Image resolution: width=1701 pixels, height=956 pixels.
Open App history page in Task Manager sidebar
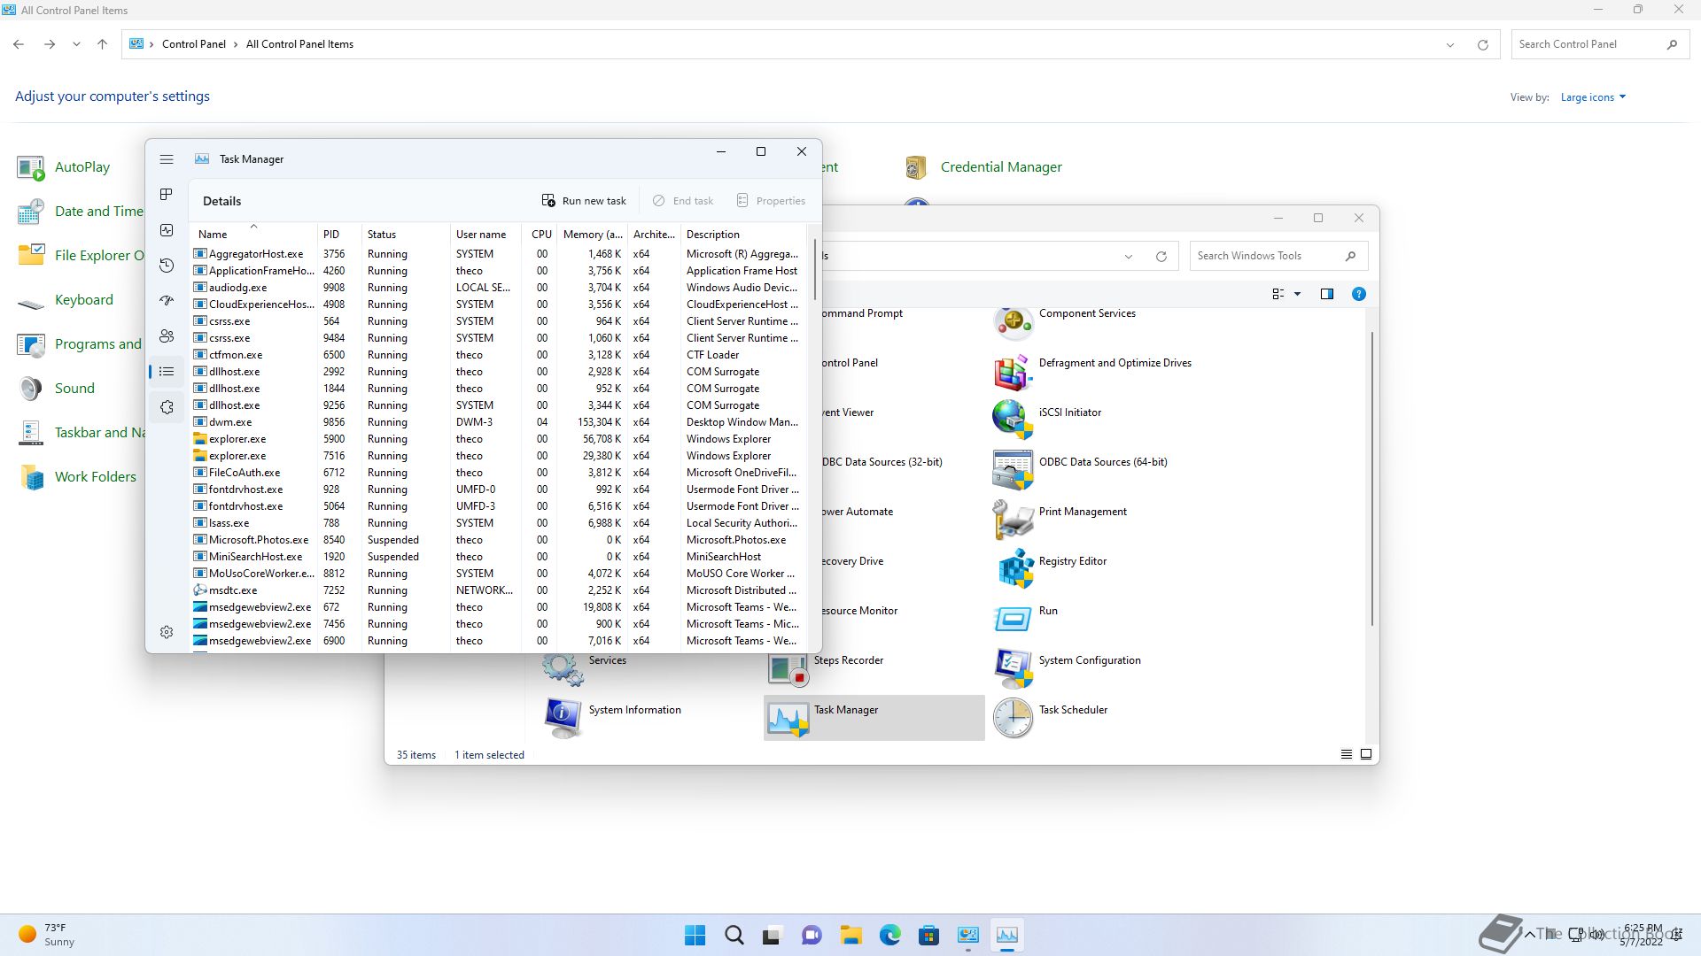point(166,266)
